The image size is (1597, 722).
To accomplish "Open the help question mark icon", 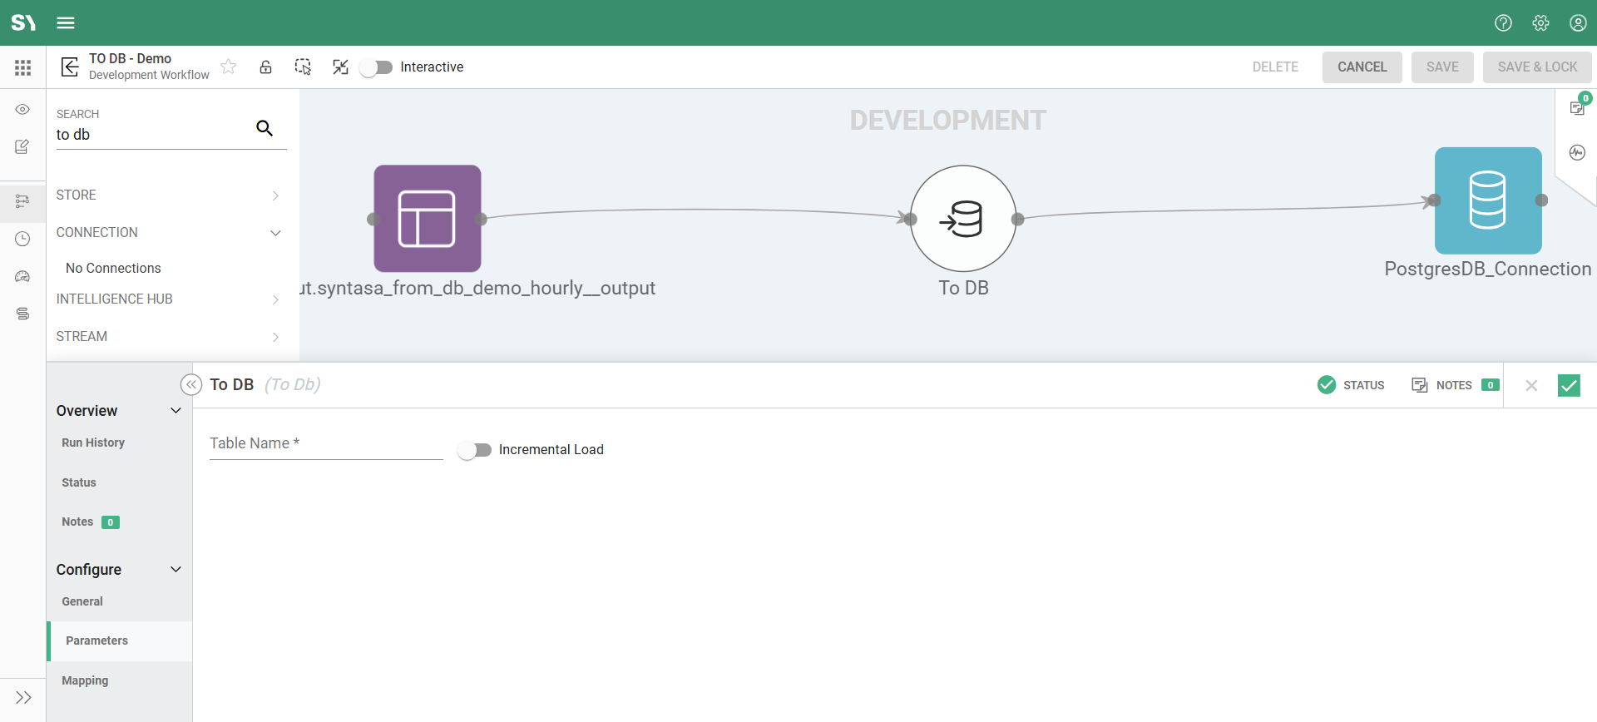I will (x=1503, y=22).
